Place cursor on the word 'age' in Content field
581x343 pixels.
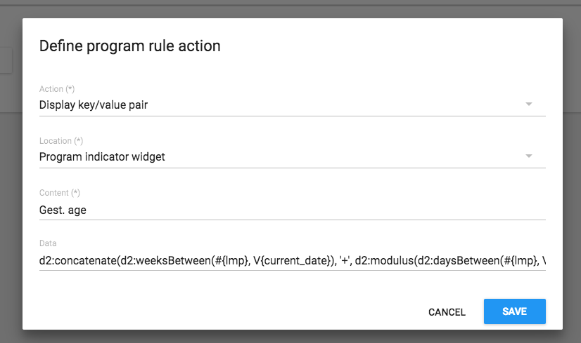point(77,210)
